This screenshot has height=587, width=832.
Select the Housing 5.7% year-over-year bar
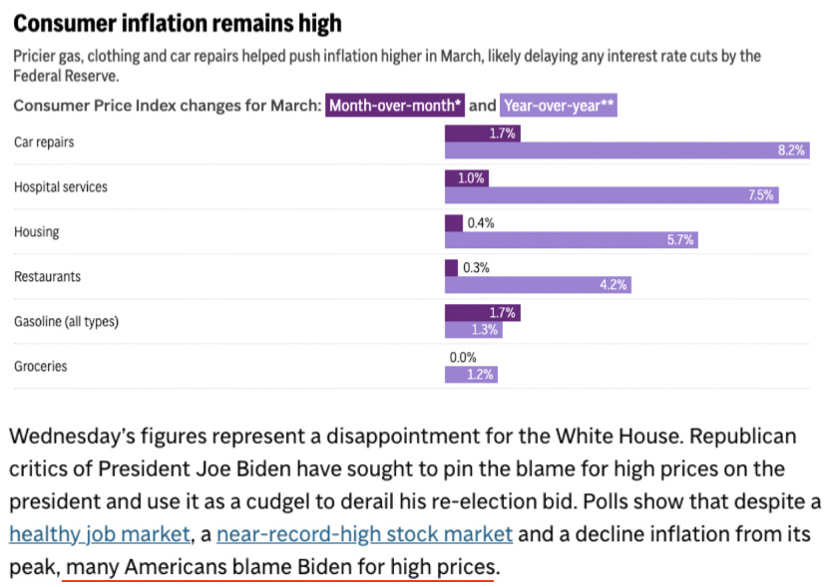pos(570,240)
